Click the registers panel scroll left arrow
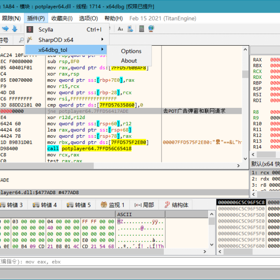The height and width of the screenshot is (280, 280). (x=253, y=154)
